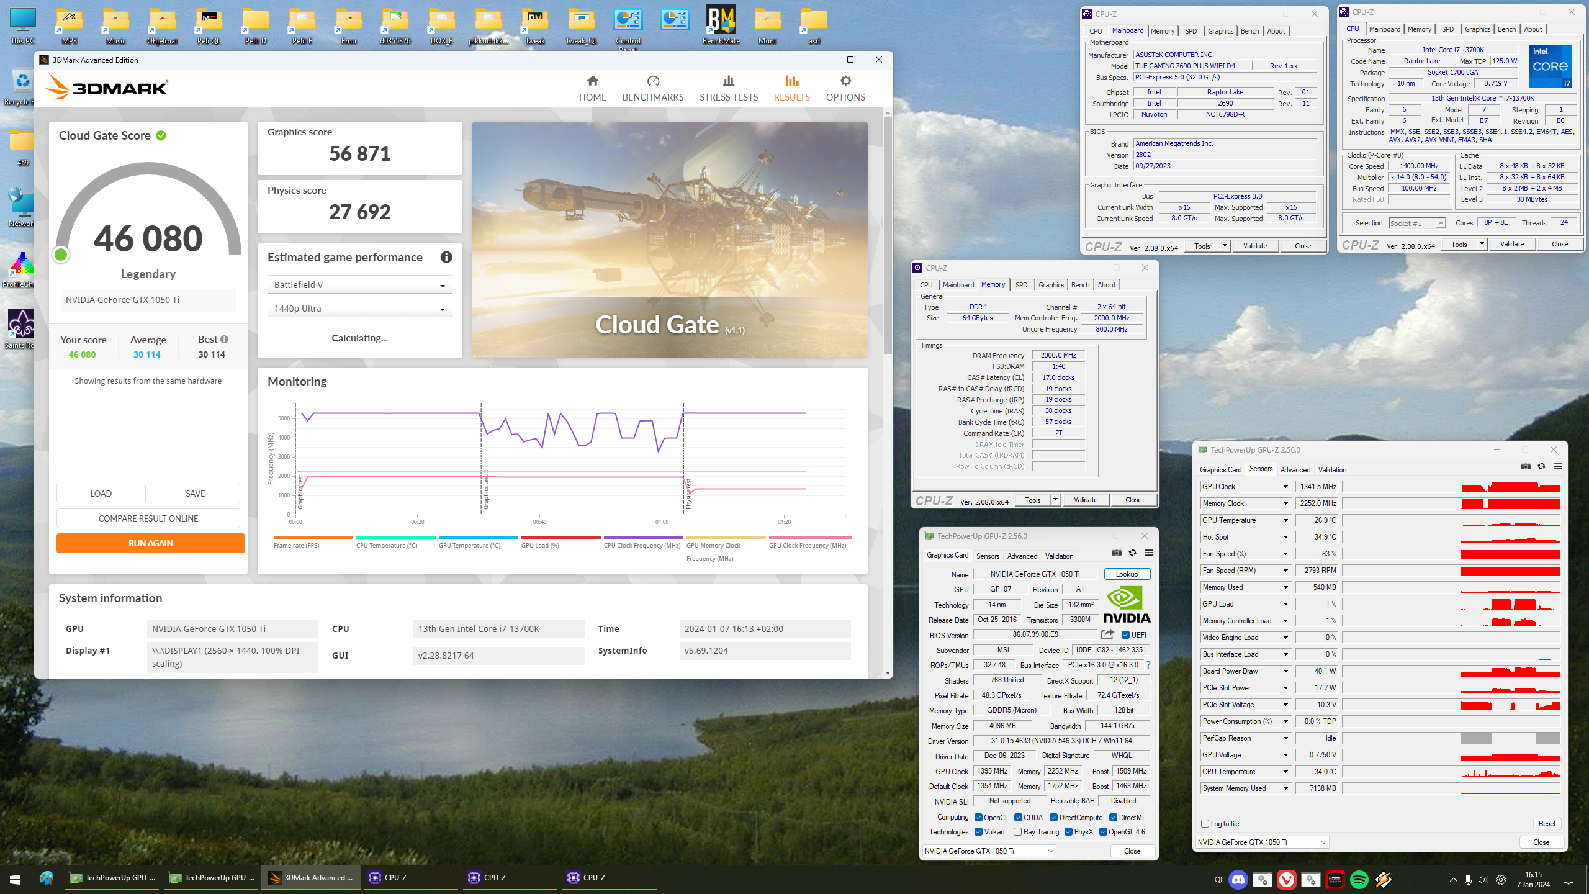The width and height of the screenshot is (1589, 894).
Task: Open the GPU Temperature sensor dropdown
Action: [x=1285, y=520]
